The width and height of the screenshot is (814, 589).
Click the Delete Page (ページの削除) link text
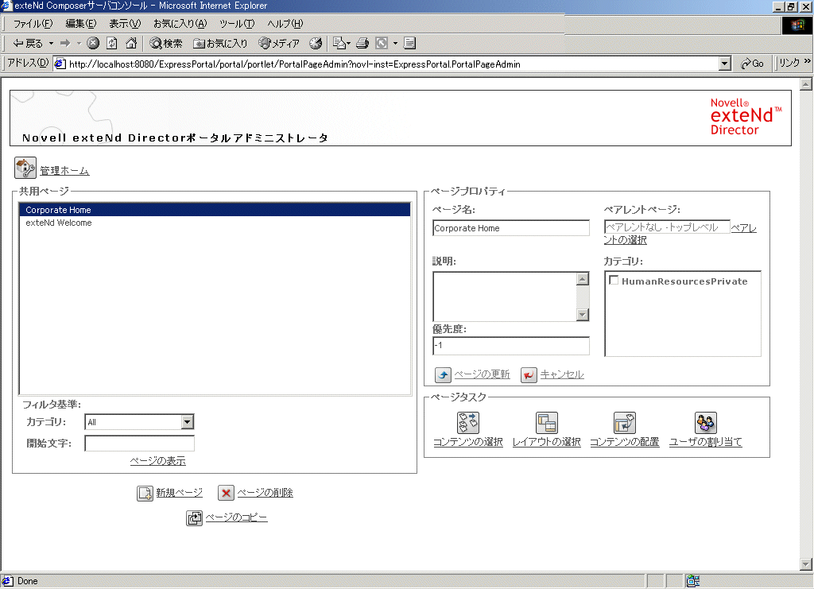[265, 493]
